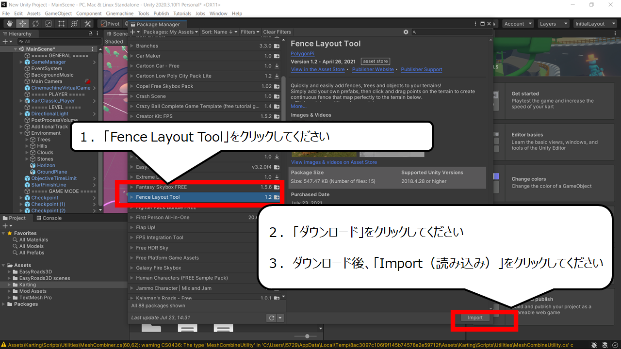Adjust the Project icon size slider
Viewport: 621px width, 349px height.
tap(307, 336)
